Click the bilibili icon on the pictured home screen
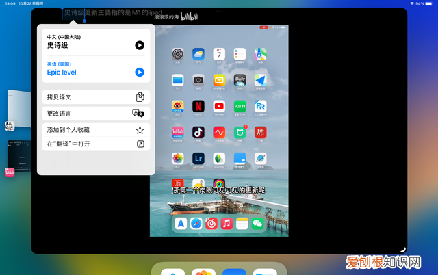Screen dimensions: 438x275 178,132
